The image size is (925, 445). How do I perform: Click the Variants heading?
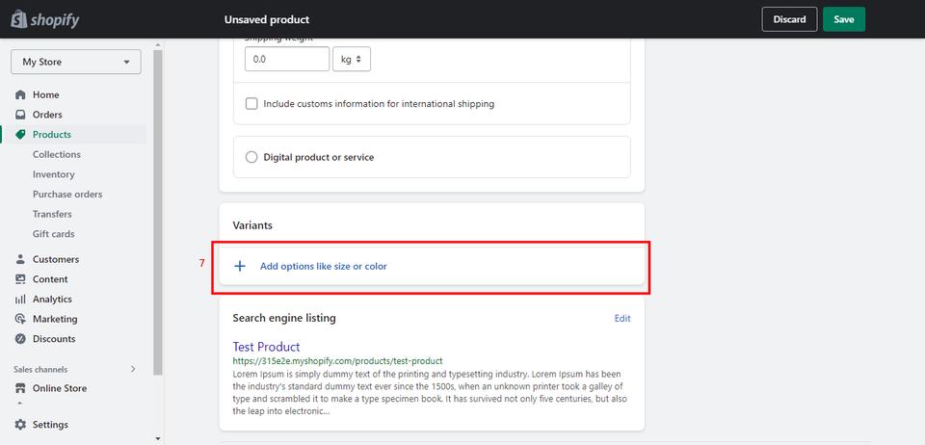(252, 225)
